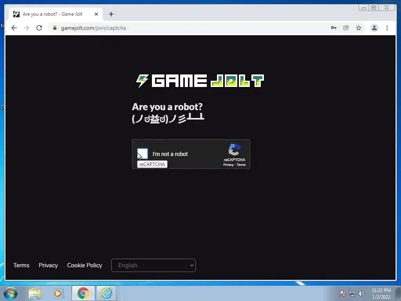Viewport: 401px width, 301px height.
Task: Open the volume speaker tray icon
Action: 361,294
